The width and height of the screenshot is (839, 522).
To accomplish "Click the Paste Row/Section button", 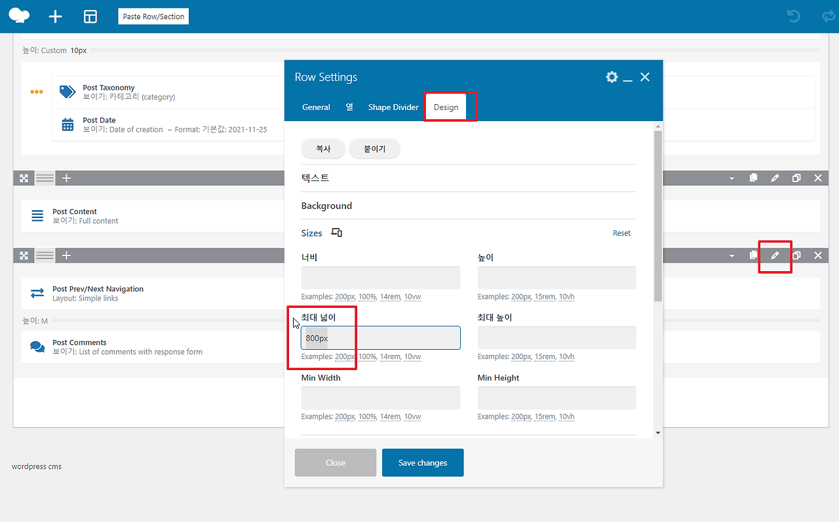I will (153, 16).
